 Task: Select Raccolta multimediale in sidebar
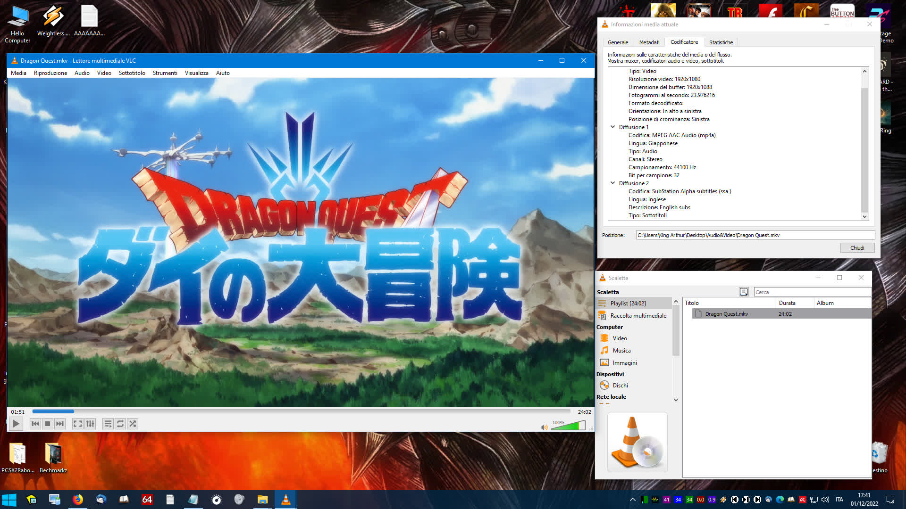638,316
